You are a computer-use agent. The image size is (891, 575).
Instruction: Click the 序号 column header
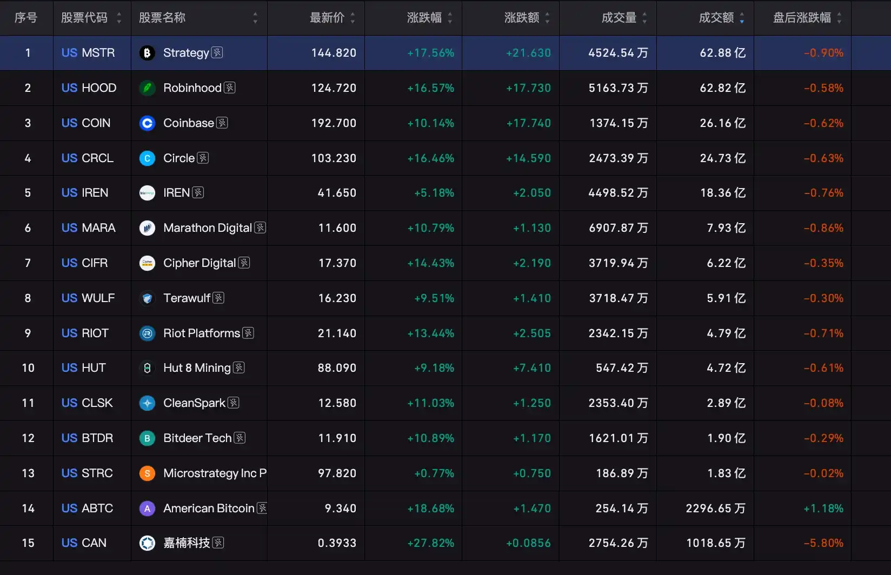26,18
